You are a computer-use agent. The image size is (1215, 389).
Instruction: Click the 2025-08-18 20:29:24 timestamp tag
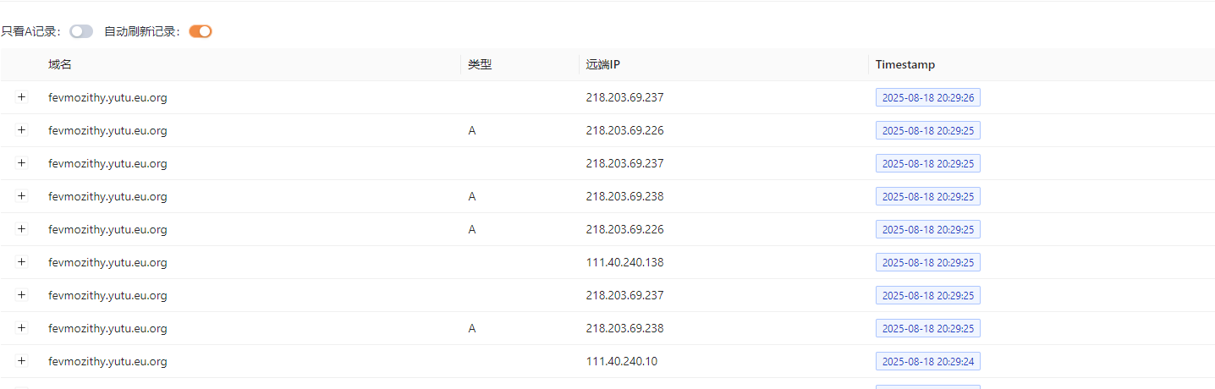coord(928,361)
